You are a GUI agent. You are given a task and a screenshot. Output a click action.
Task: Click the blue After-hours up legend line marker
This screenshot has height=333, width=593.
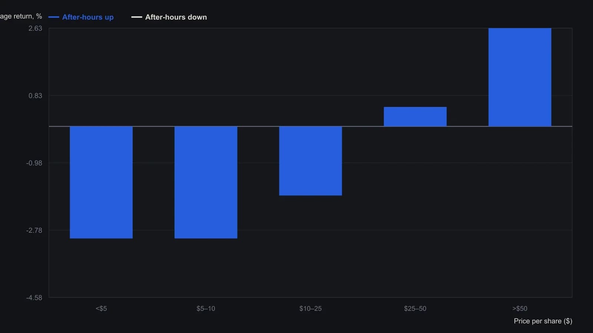54,17
